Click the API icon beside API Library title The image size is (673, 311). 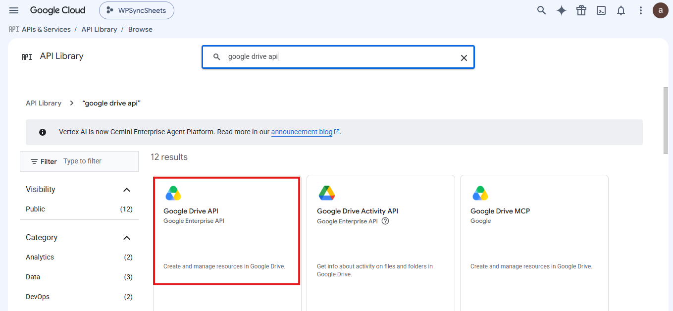click(x=27, y=57)
